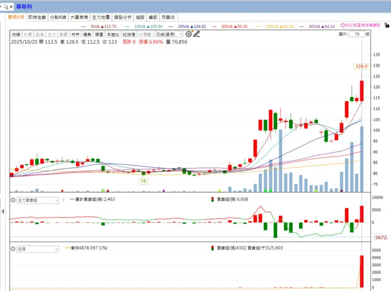Click the plus add-stock icon
The height and width of the screenshot is (291, 391).
11,7
